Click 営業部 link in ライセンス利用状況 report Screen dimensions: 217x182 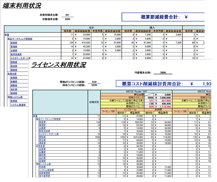pos(42,122)
